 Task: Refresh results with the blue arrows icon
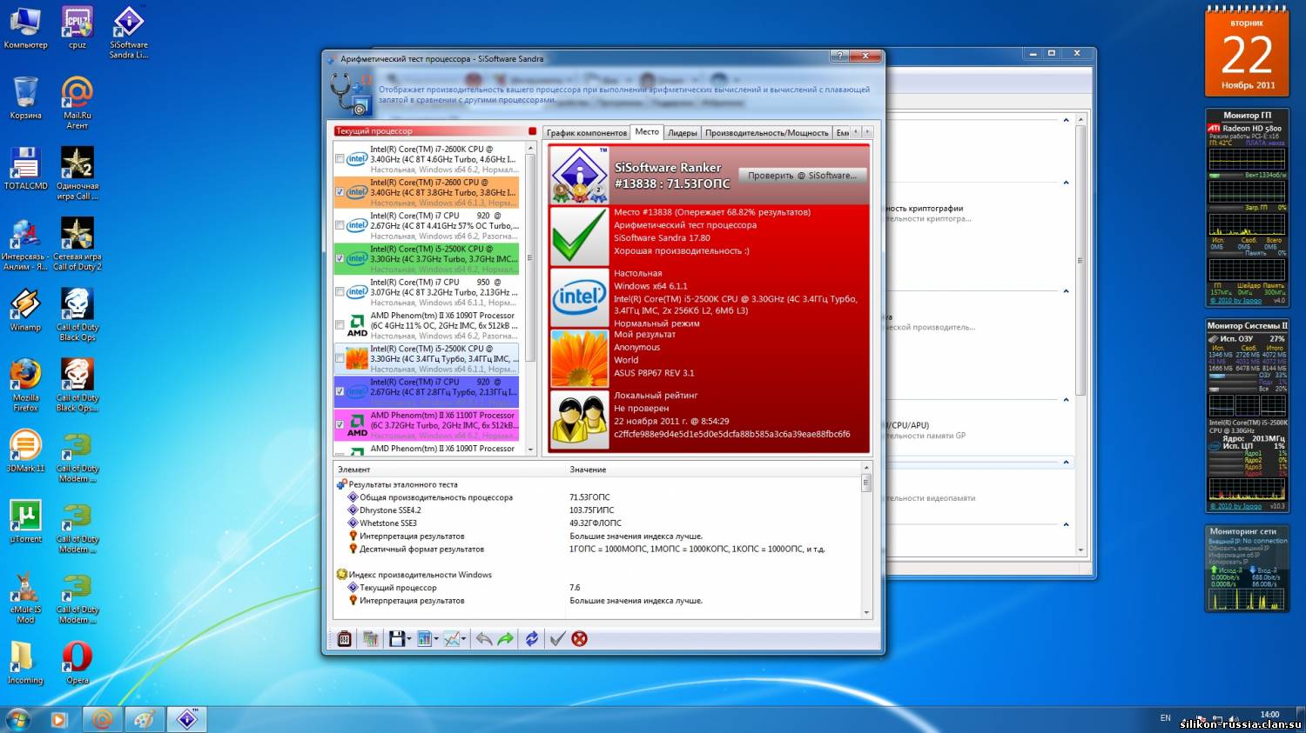pos(532,639)
